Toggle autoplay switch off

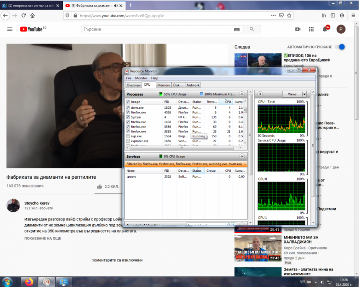point(340,47)
